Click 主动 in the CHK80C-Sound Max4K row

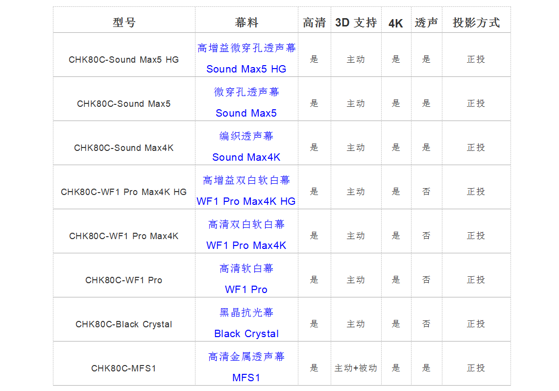(356, 147)
